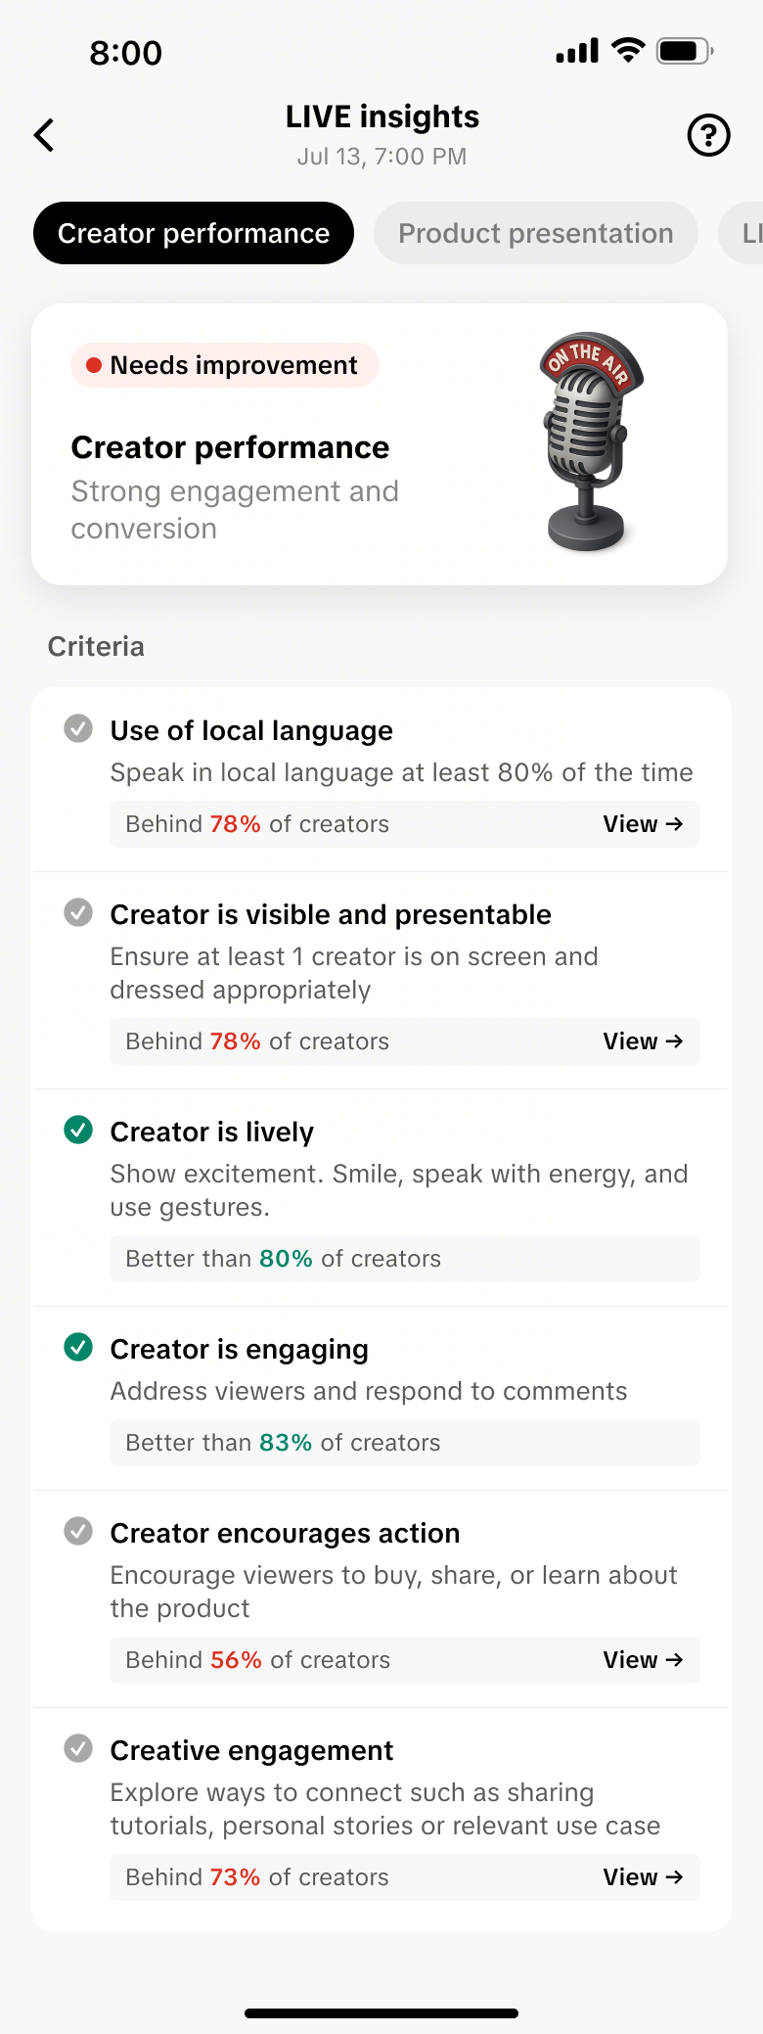
Task: Tap the cellular signal bars icon
Action: tap(577, 51)
